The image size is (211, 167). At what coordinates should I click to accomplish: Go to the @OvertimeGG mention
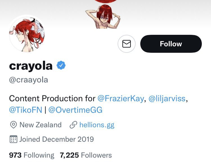pyautogui.click(x=75, y=110)
